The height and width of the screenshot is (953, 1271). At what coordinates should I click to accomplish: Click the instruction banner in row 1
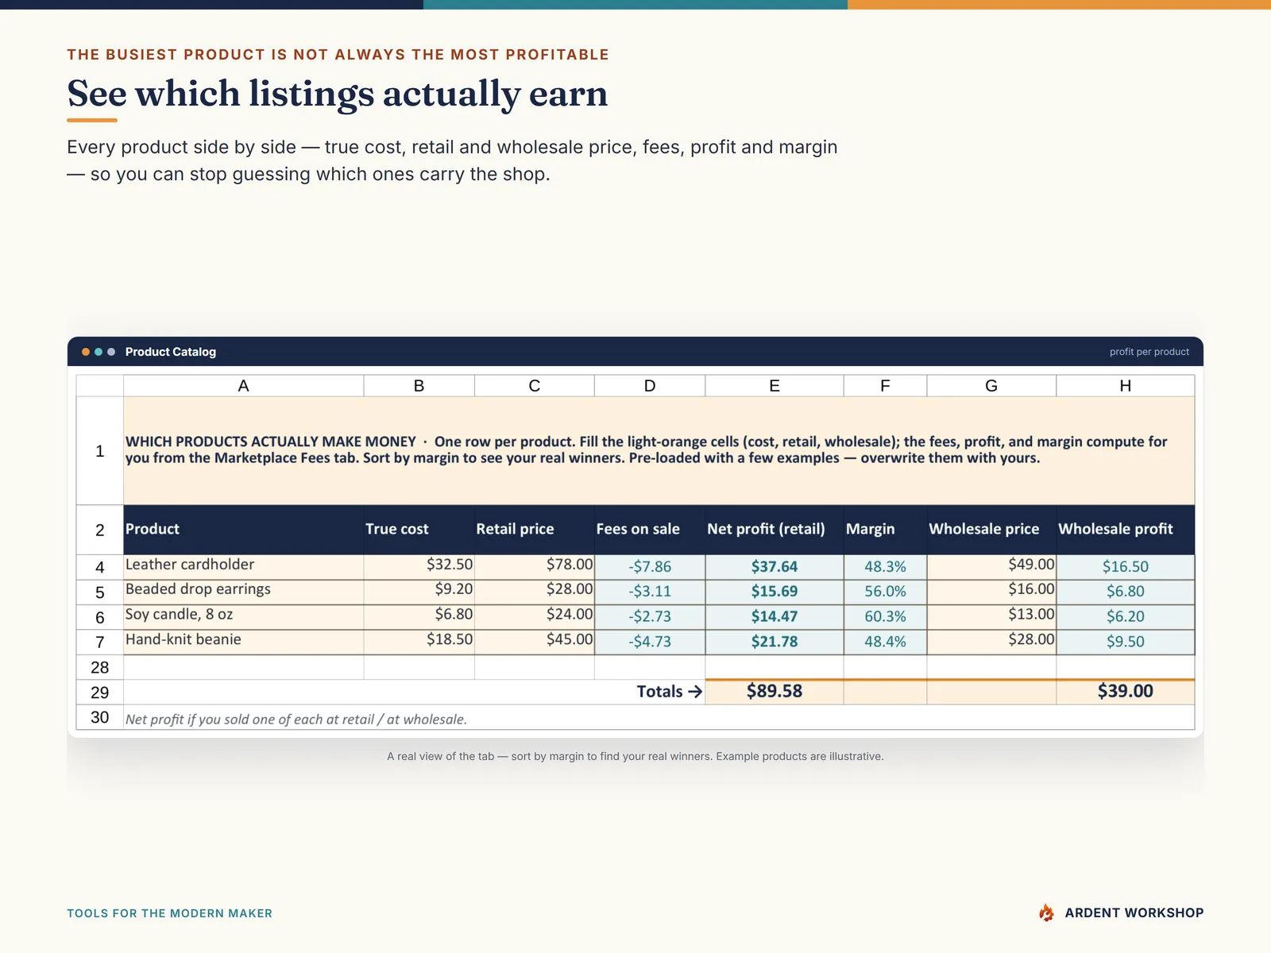(659, 450)
